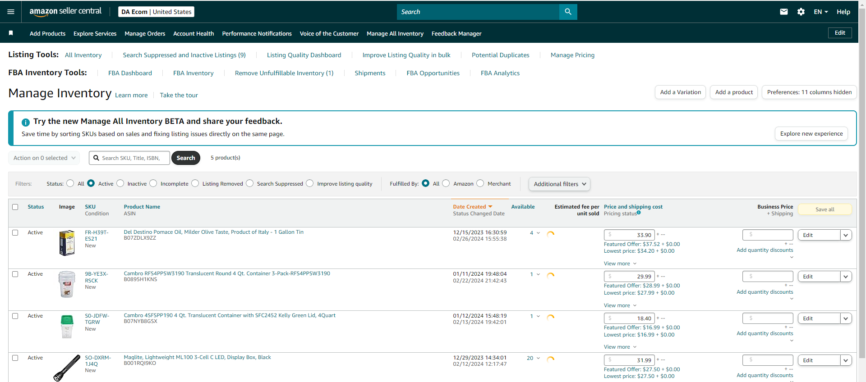Select the Listing Removed status filter
Image resolution: width=866 pixels, height=382 pixels.
195,183
